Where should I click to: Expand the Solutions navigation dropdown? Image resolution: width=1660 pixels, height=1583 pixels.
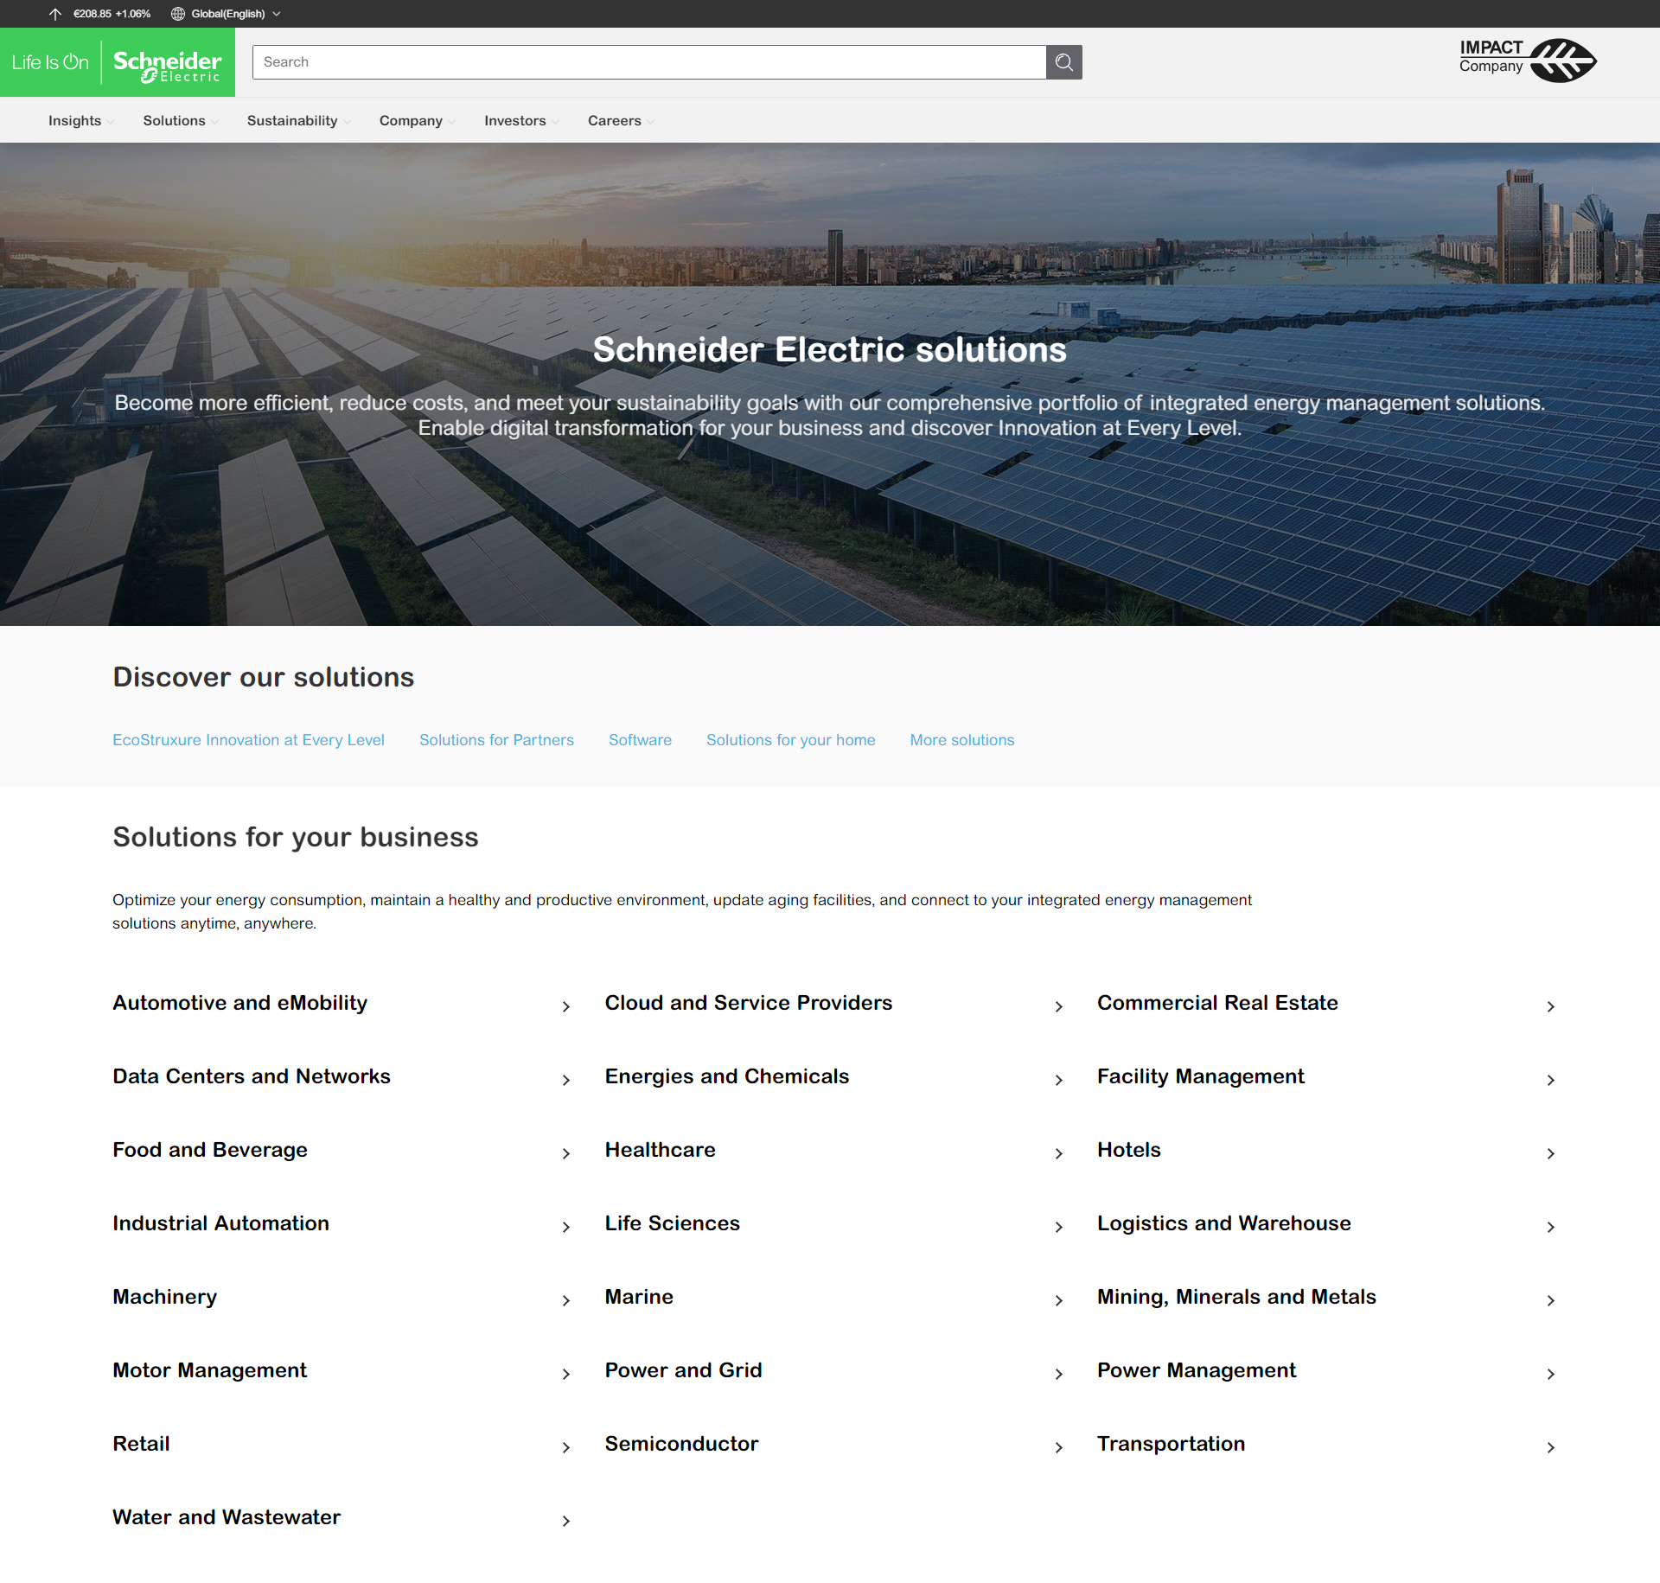tap(175, 120)
